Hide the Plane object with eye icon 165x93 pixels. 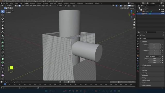(x=161, y=14)
